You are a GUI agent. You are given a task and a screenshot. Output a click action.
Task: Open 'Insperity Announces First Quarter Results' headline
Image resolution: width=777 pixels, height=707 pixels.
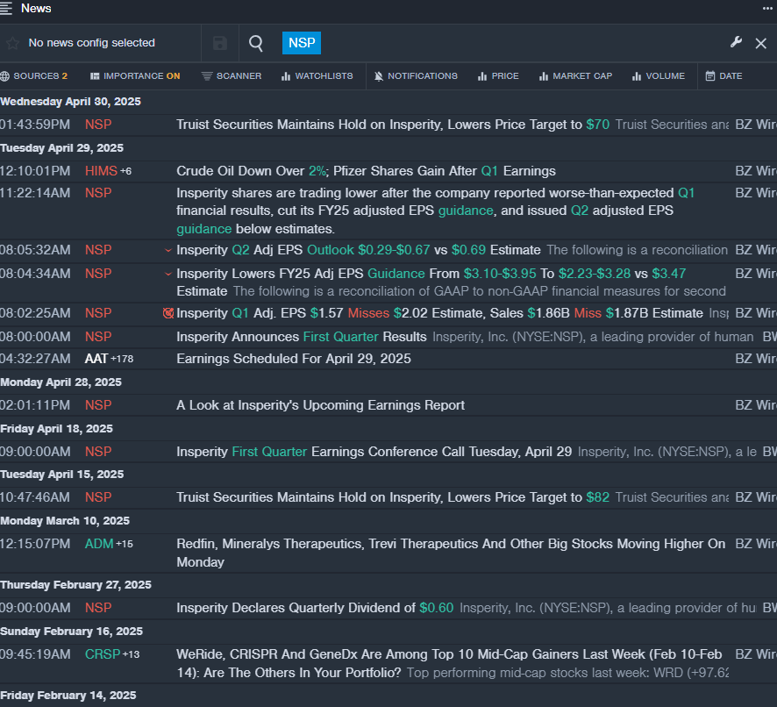(302, 337)
